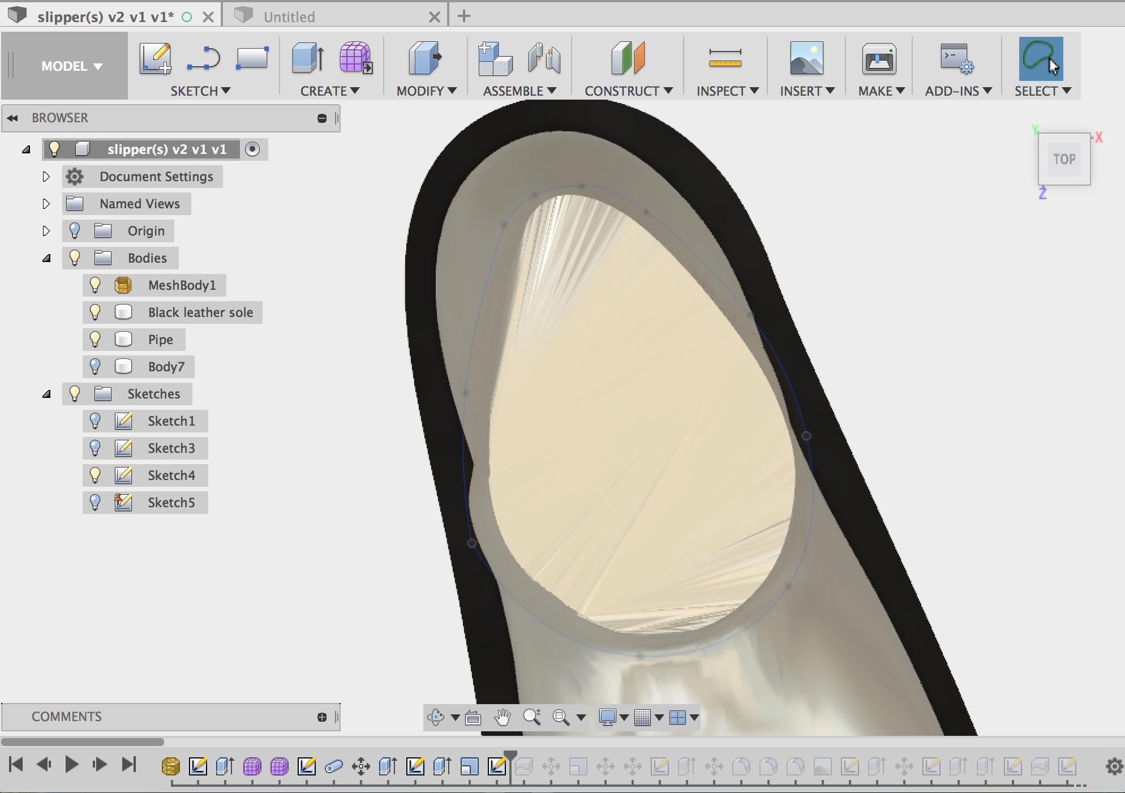1125x793 pixels.
Task: Click the mesh body feature in timeline
Action: [170, 766]
